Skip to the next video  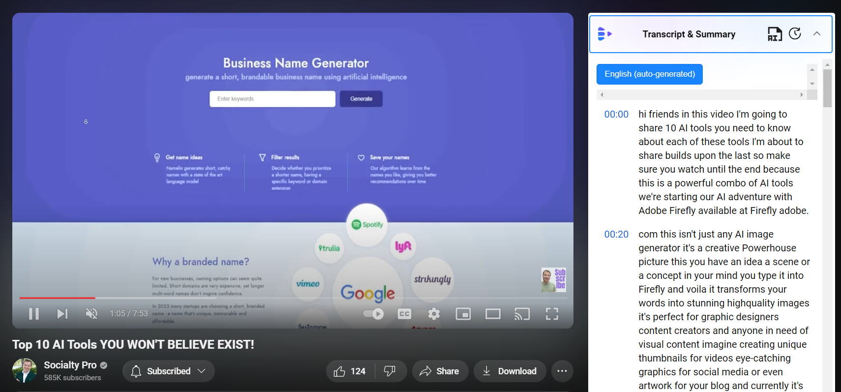point(62,314)
